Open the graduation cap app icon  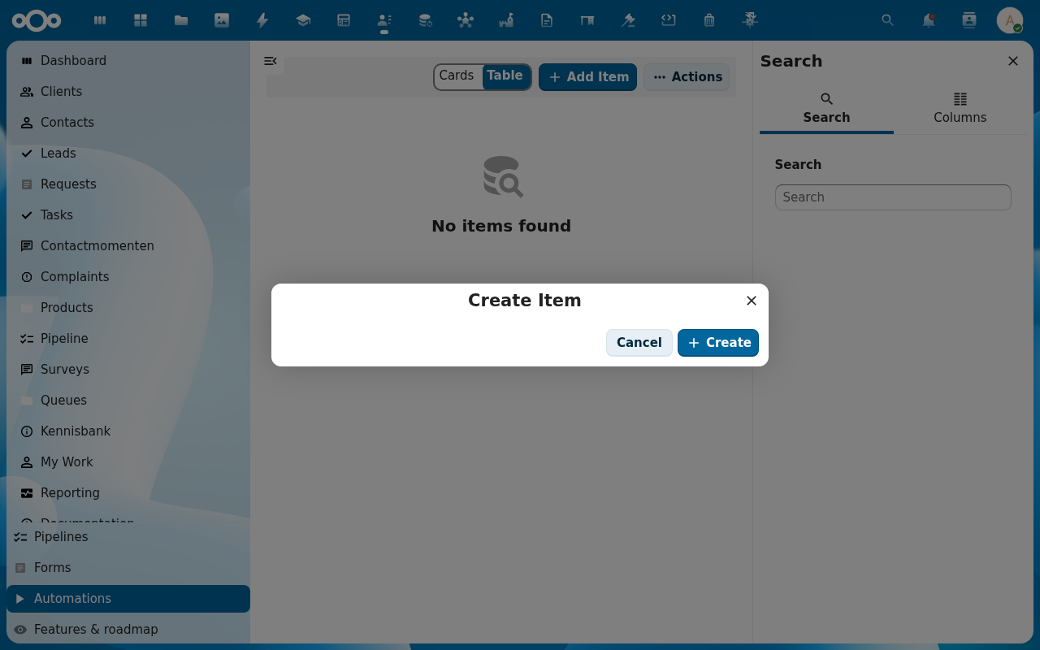(x=303, y=20)
